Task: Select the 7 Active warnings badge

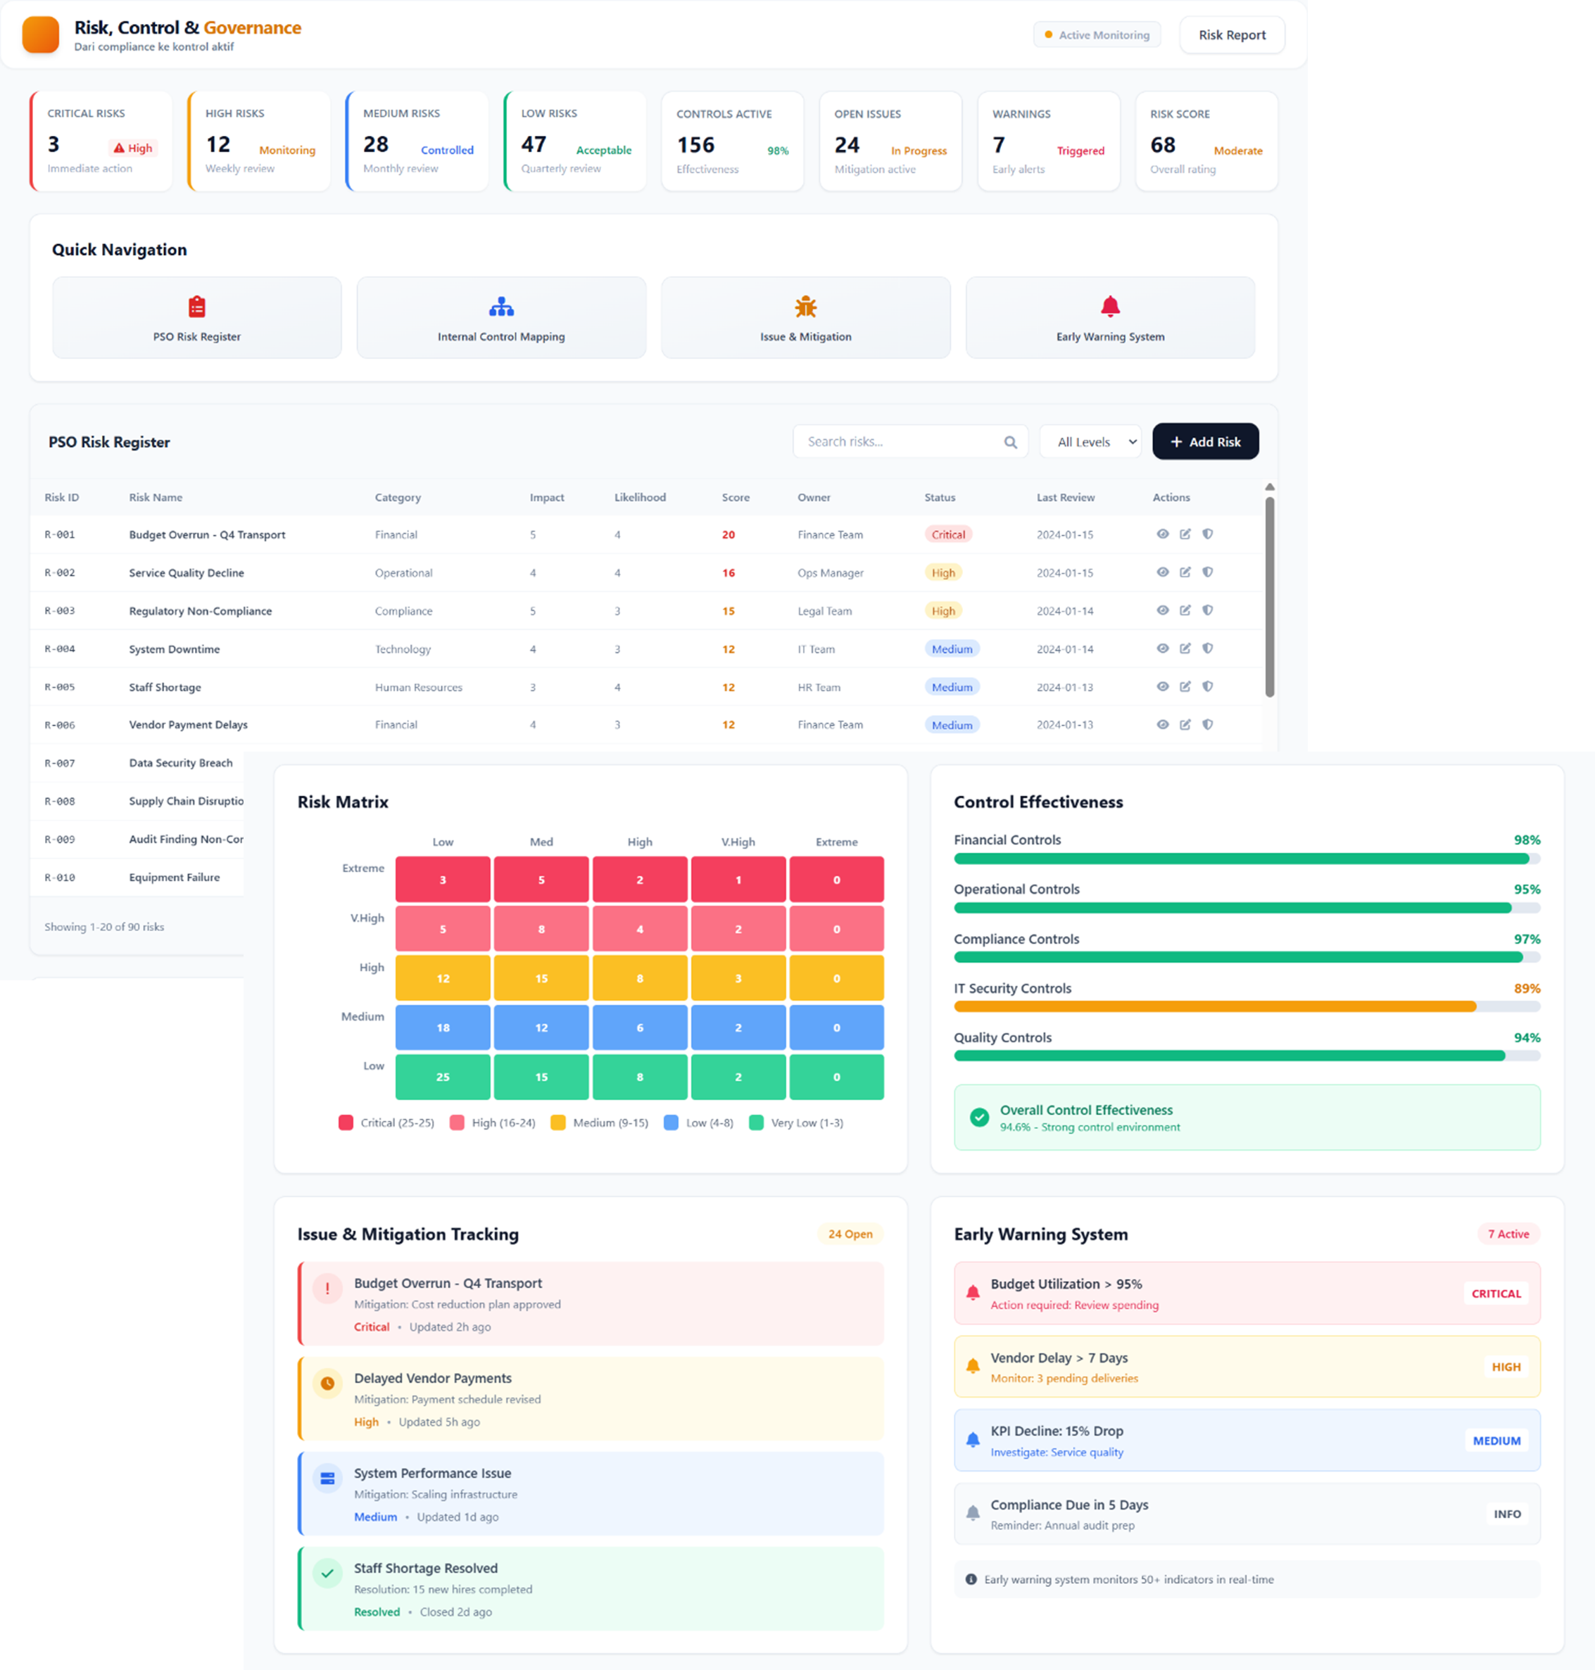Action: pos(1508,1234)
